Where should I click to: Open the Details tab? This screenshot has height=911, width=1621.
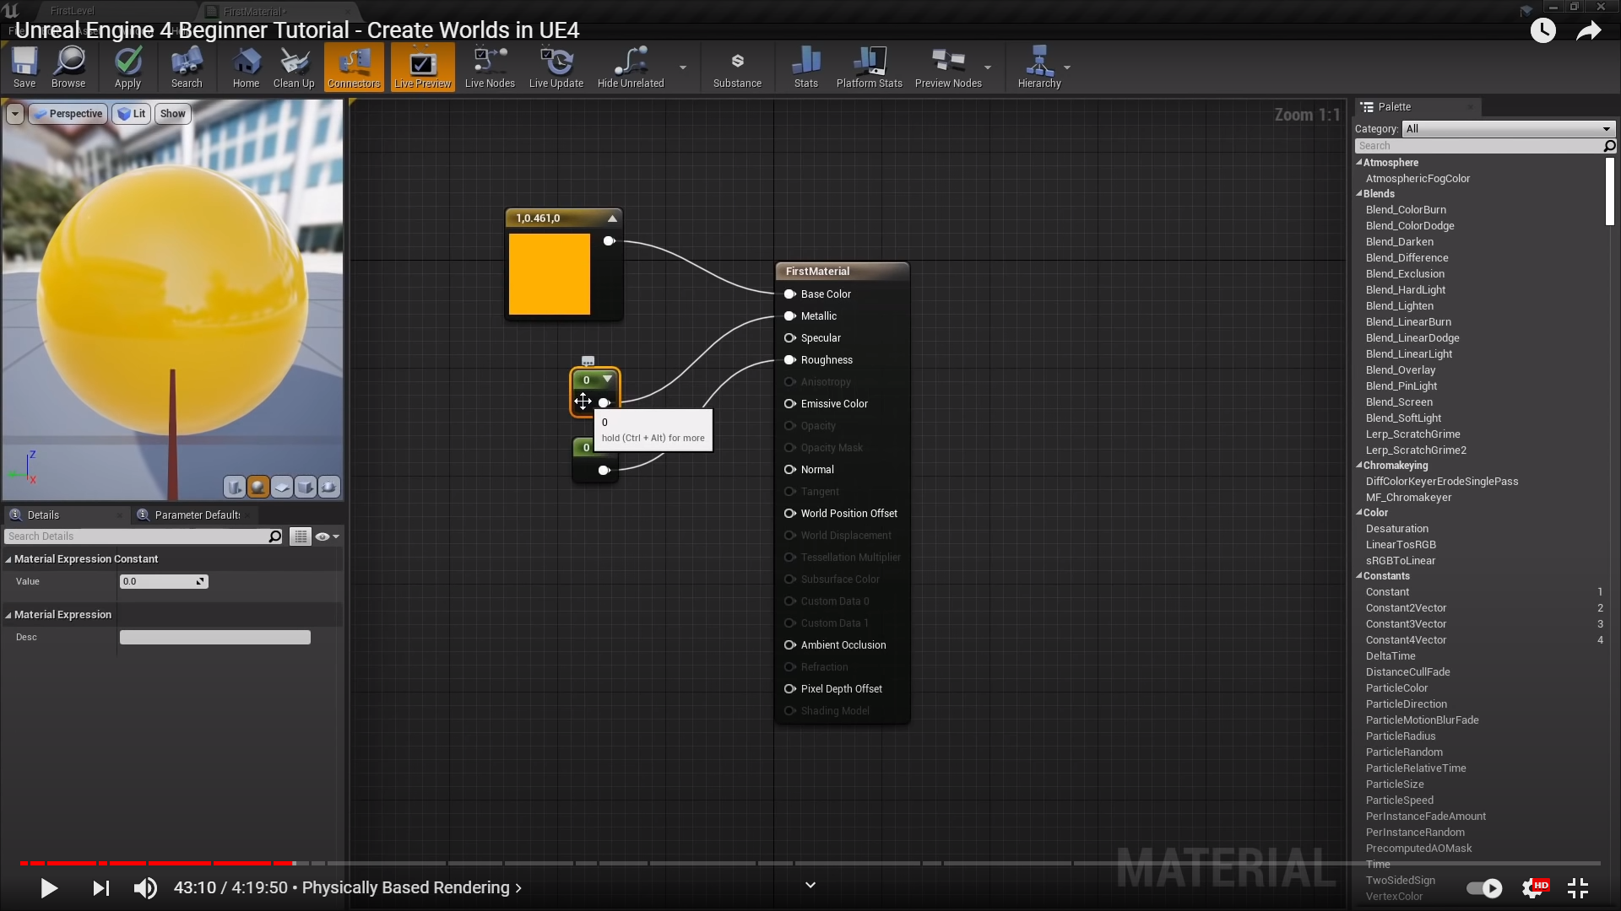43,515
